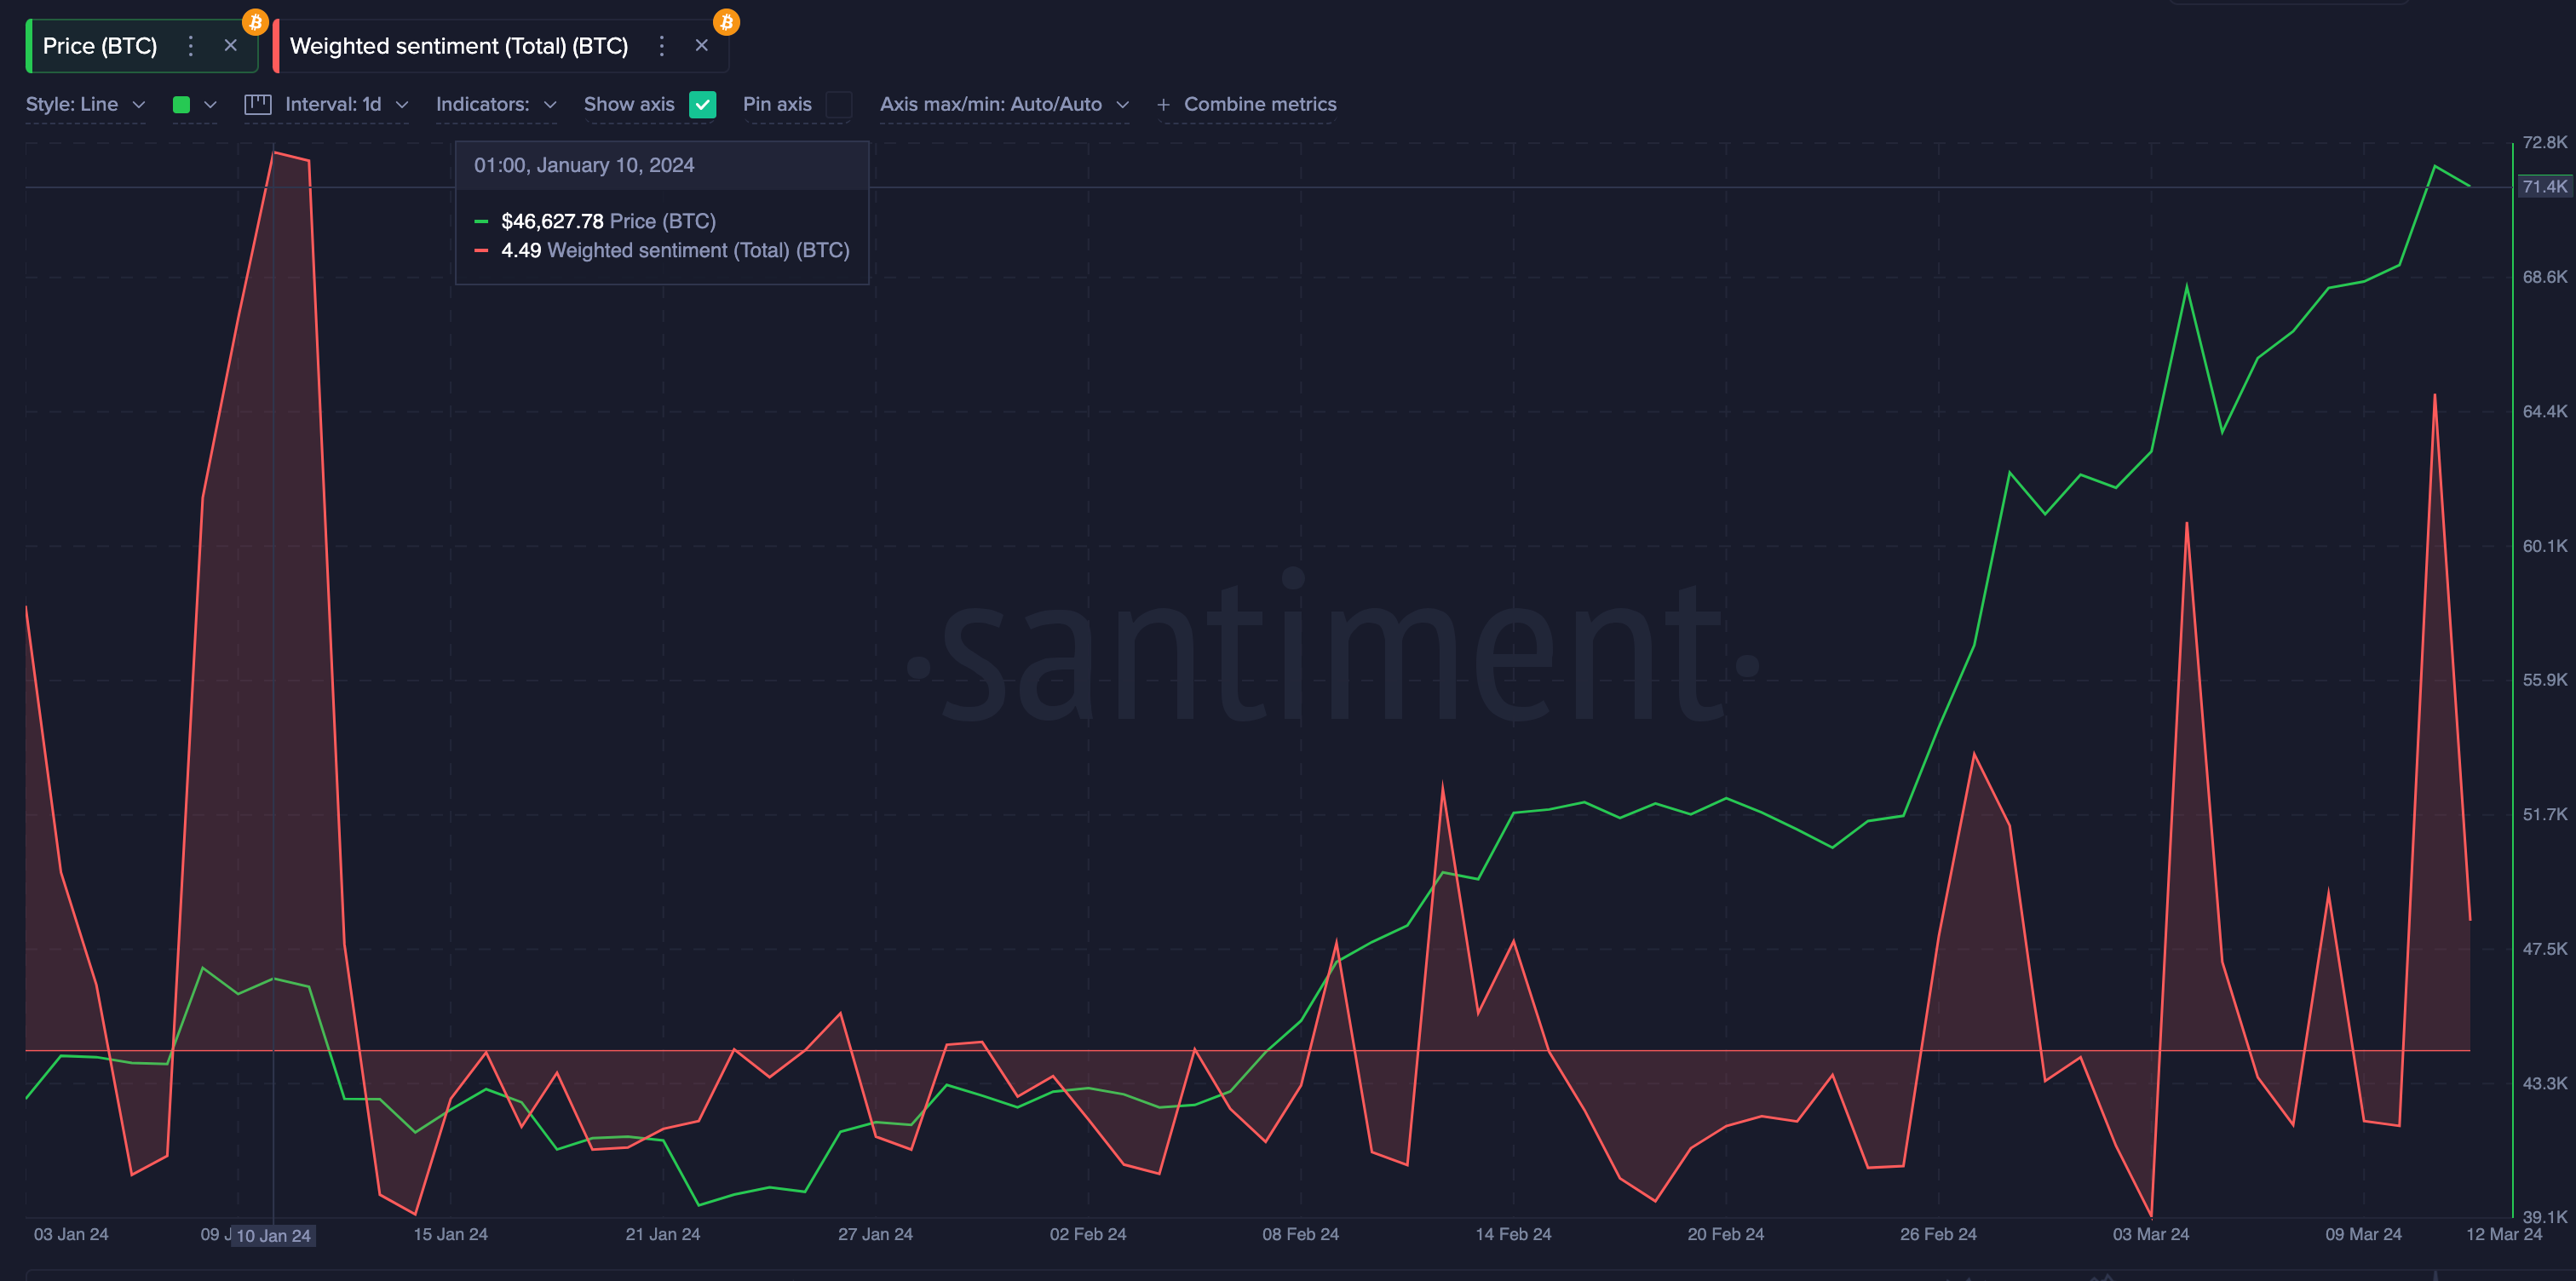Open Weighted sentiment metric options kebab menu

point(661,45)
